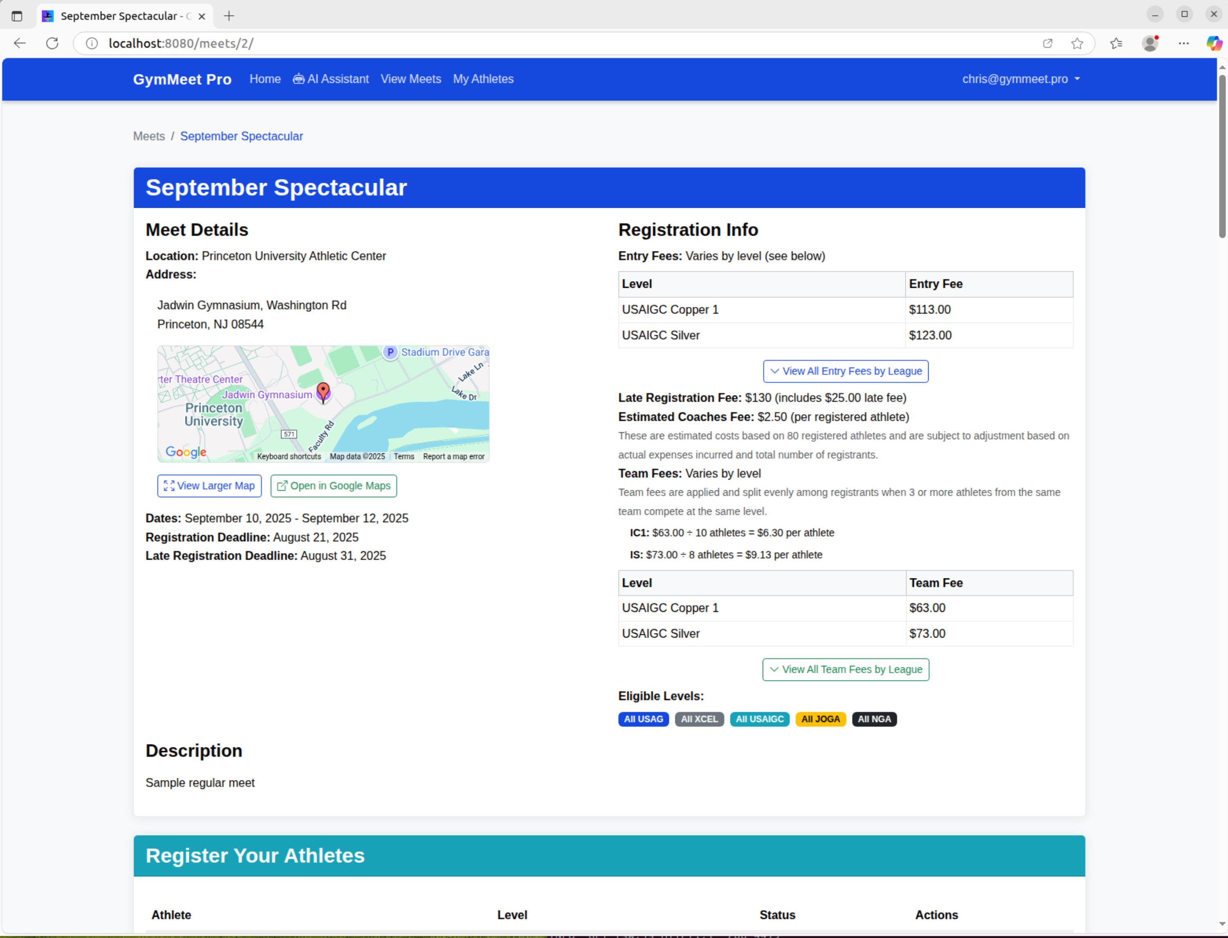Click the Stadium Drive Garage parking icon

390,352
